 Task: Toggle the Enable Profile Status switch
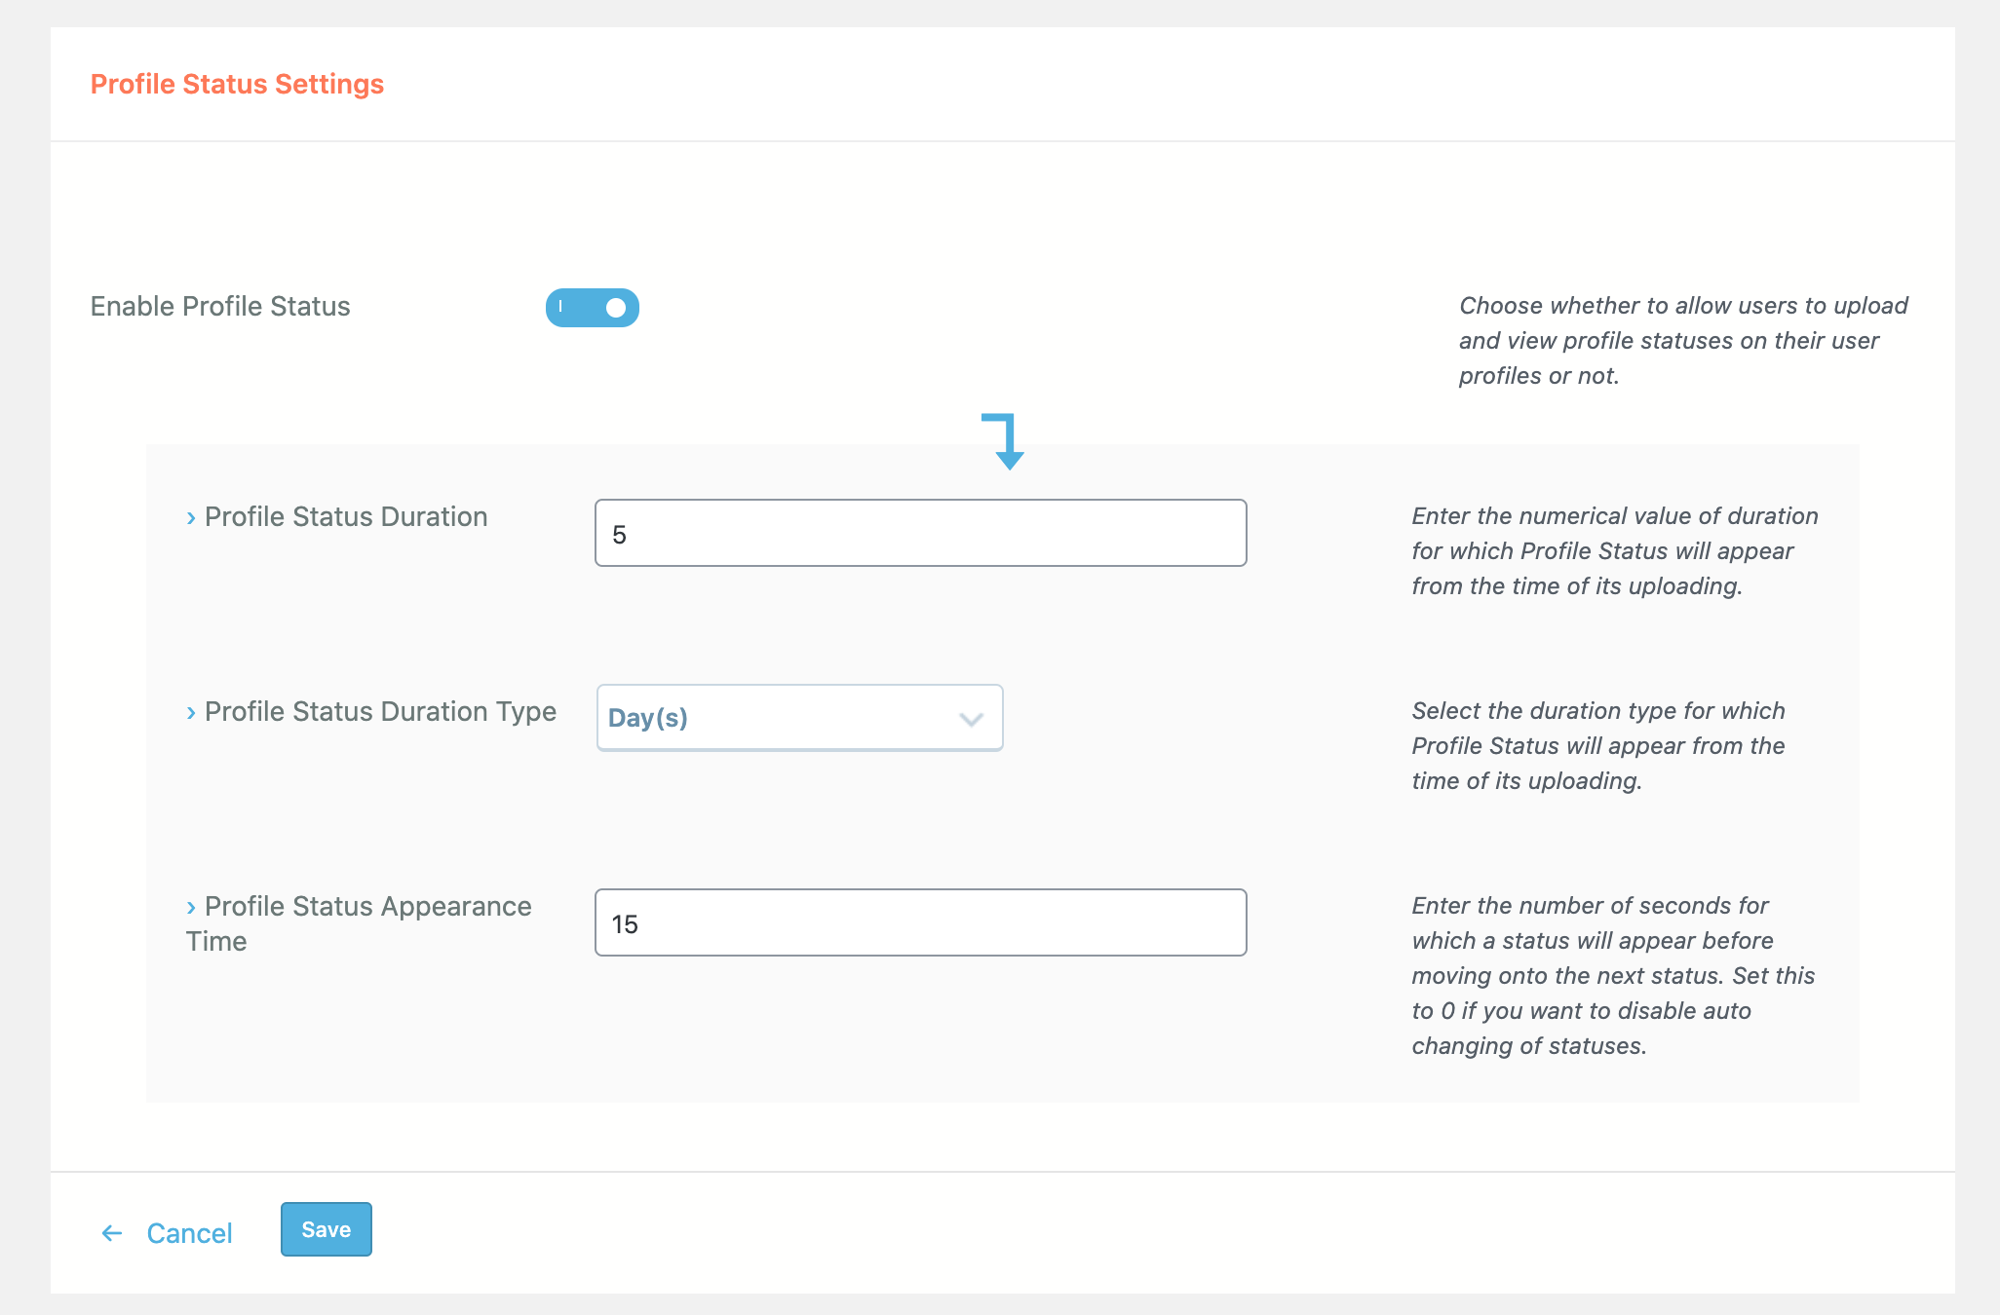(x=592, y=308)
